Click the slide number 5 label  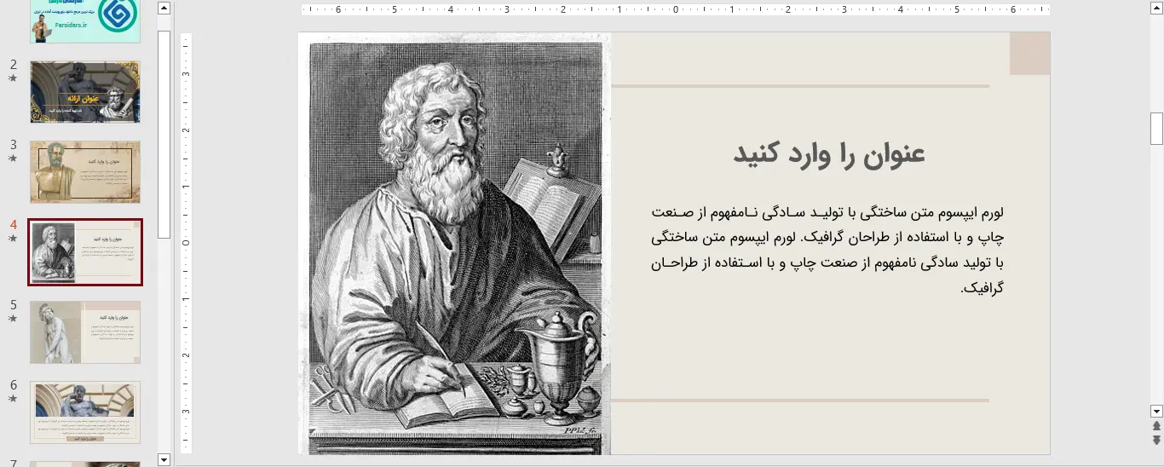tap(13, 305)
